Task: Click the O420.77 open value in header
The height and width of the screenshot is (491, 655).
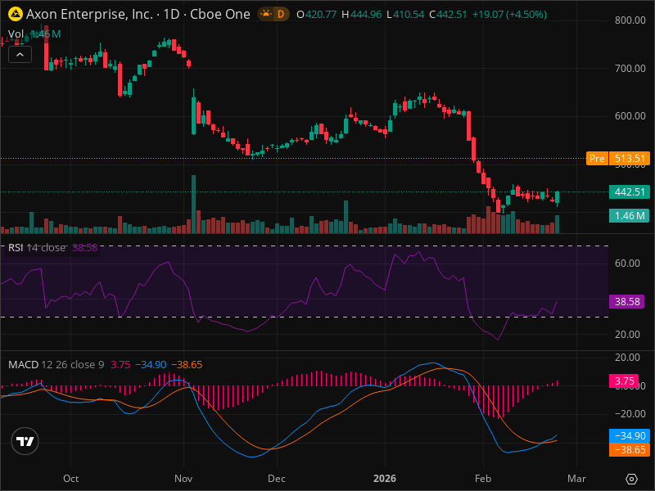Action: pyautogui.click(x=317, y=14)
